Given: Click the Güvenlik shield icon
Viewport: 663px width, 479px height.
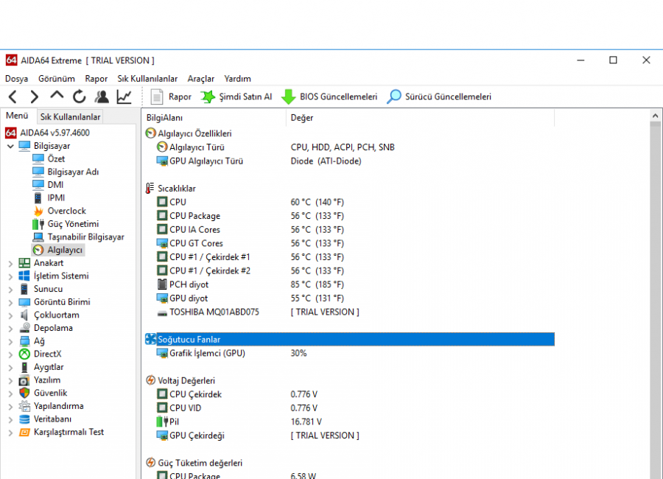Looking at the screenshot, I should pos(24,393).
